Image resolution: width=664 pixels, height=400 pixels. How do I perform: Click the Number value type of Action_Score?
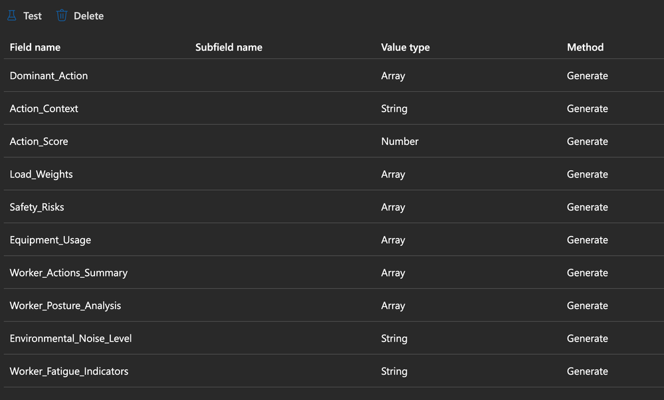399,142
